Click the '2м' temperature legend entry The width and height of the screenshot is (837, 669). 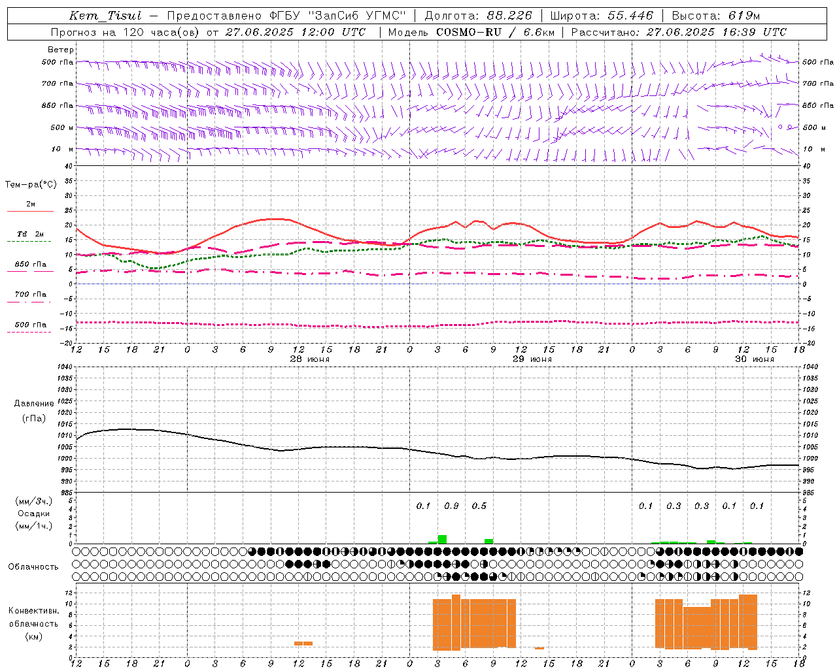coord(31,204)
